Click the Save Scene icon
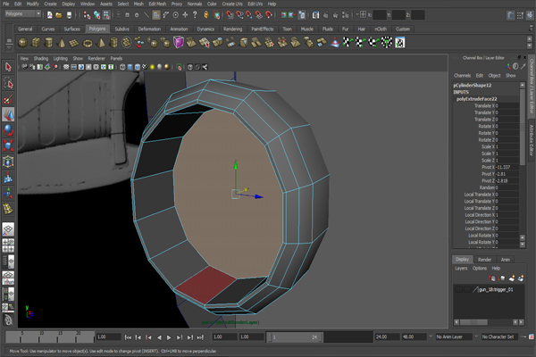This screenshot has height=357, width=536. click(69, 15)
